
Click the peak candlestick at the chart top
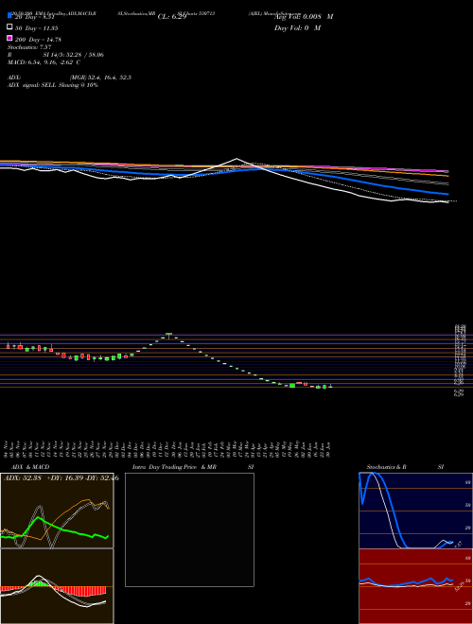pos(168,336)
